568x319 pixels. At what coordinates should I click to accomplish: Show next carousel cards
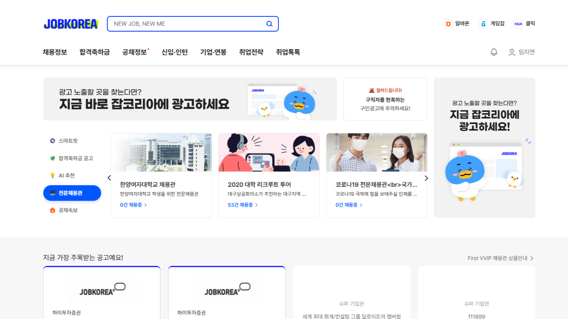click(426, 178)
